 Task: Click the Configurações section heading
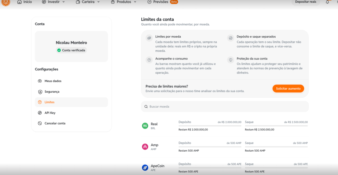coord(47,69)
